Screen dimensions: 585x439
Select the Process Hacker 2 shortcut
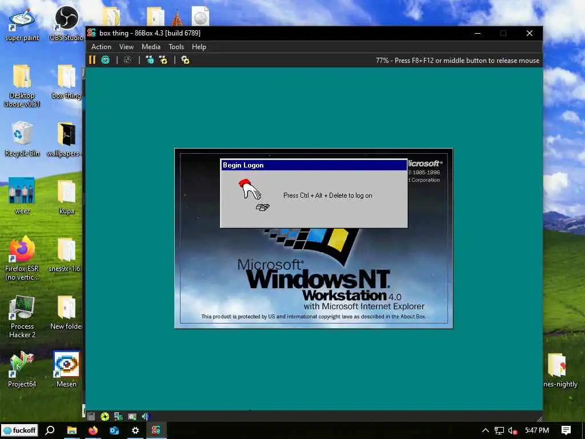click(x=22, y=317)
